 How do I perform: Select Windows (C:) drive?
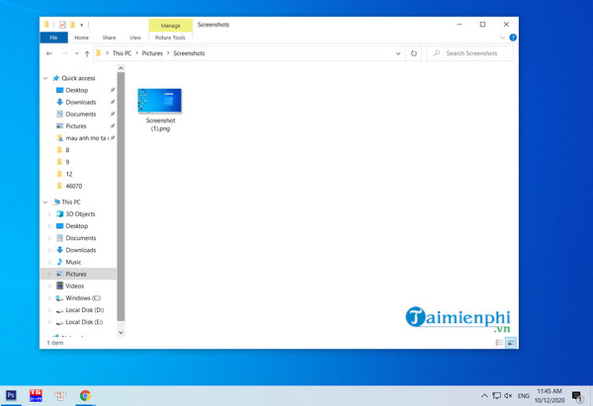[83, 298]
